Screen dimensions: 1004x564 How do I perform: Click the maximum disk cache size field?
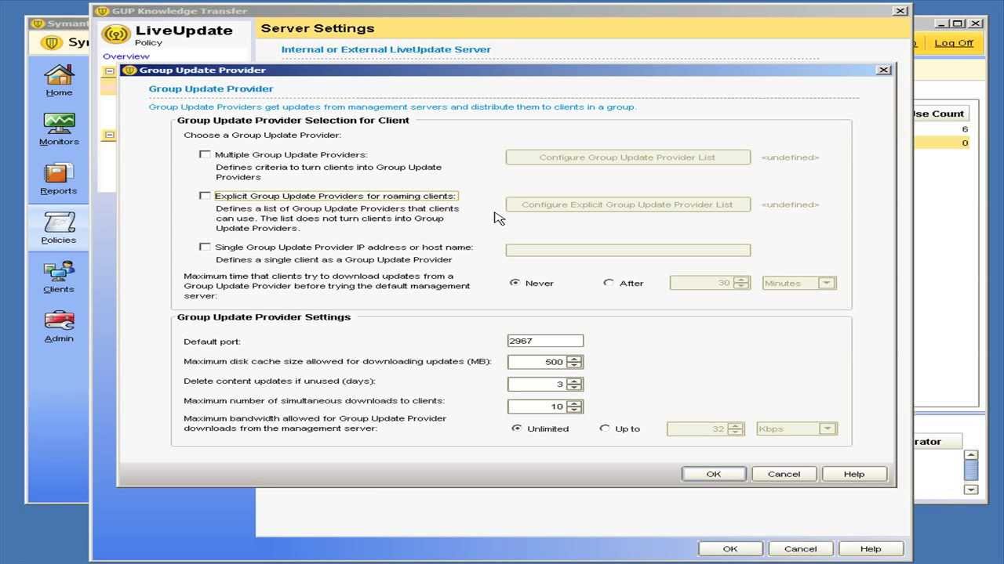point(537,362)
